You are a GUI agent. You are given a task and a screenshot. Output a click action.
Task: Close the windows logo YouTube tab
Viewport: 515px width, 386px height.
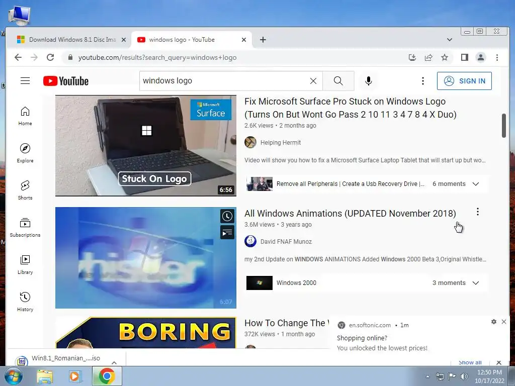click(x=244, y=40)
